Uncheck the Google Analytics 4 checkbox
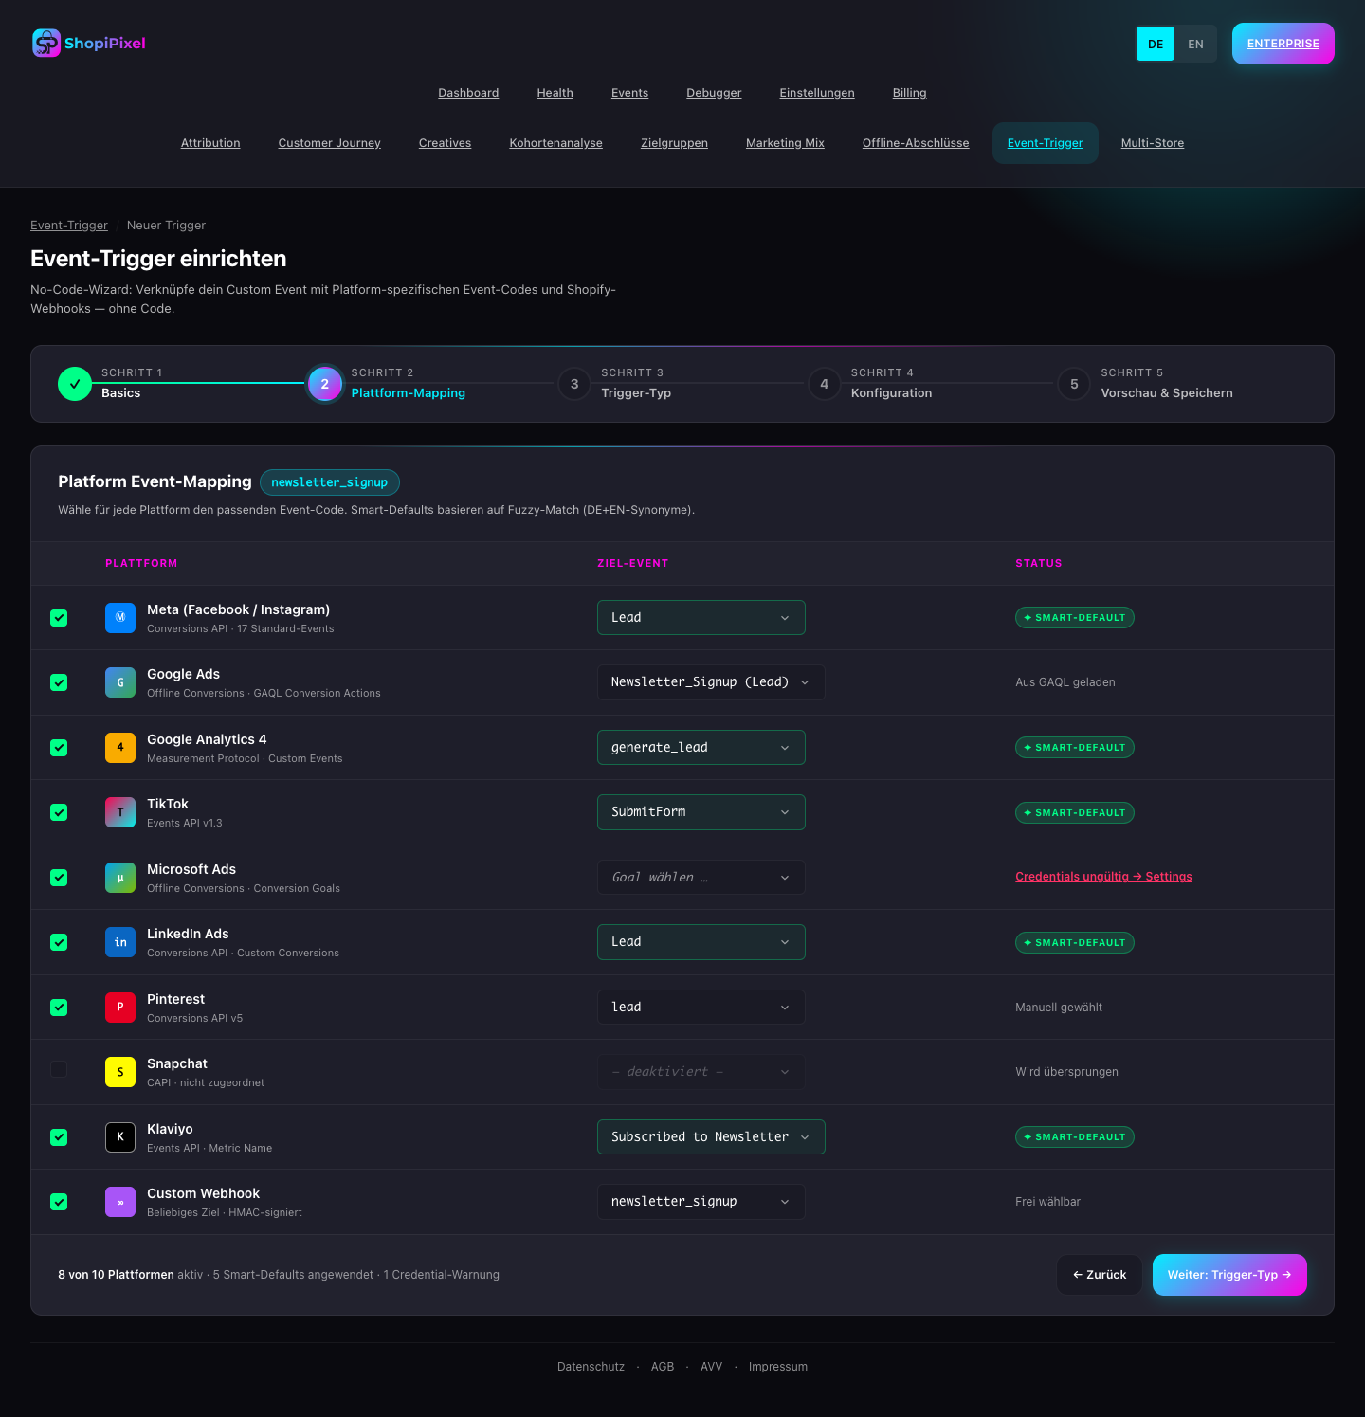The height and width of the screenshot is (1417, 1365). (59, 748)
